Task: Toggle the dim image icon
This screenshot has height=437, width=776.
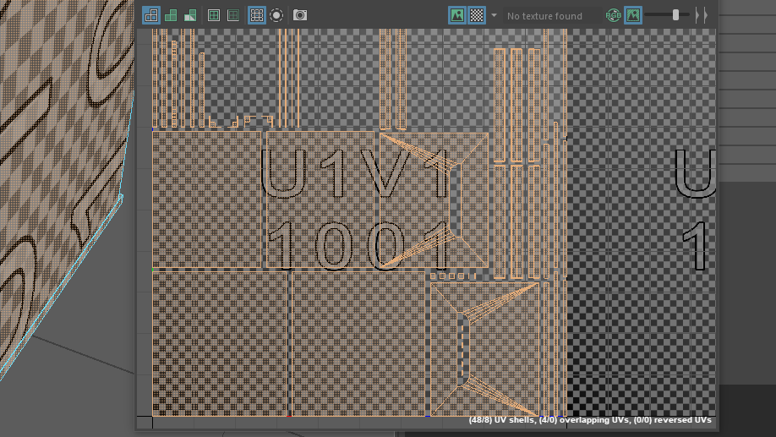Action: (x=632, y=15)
